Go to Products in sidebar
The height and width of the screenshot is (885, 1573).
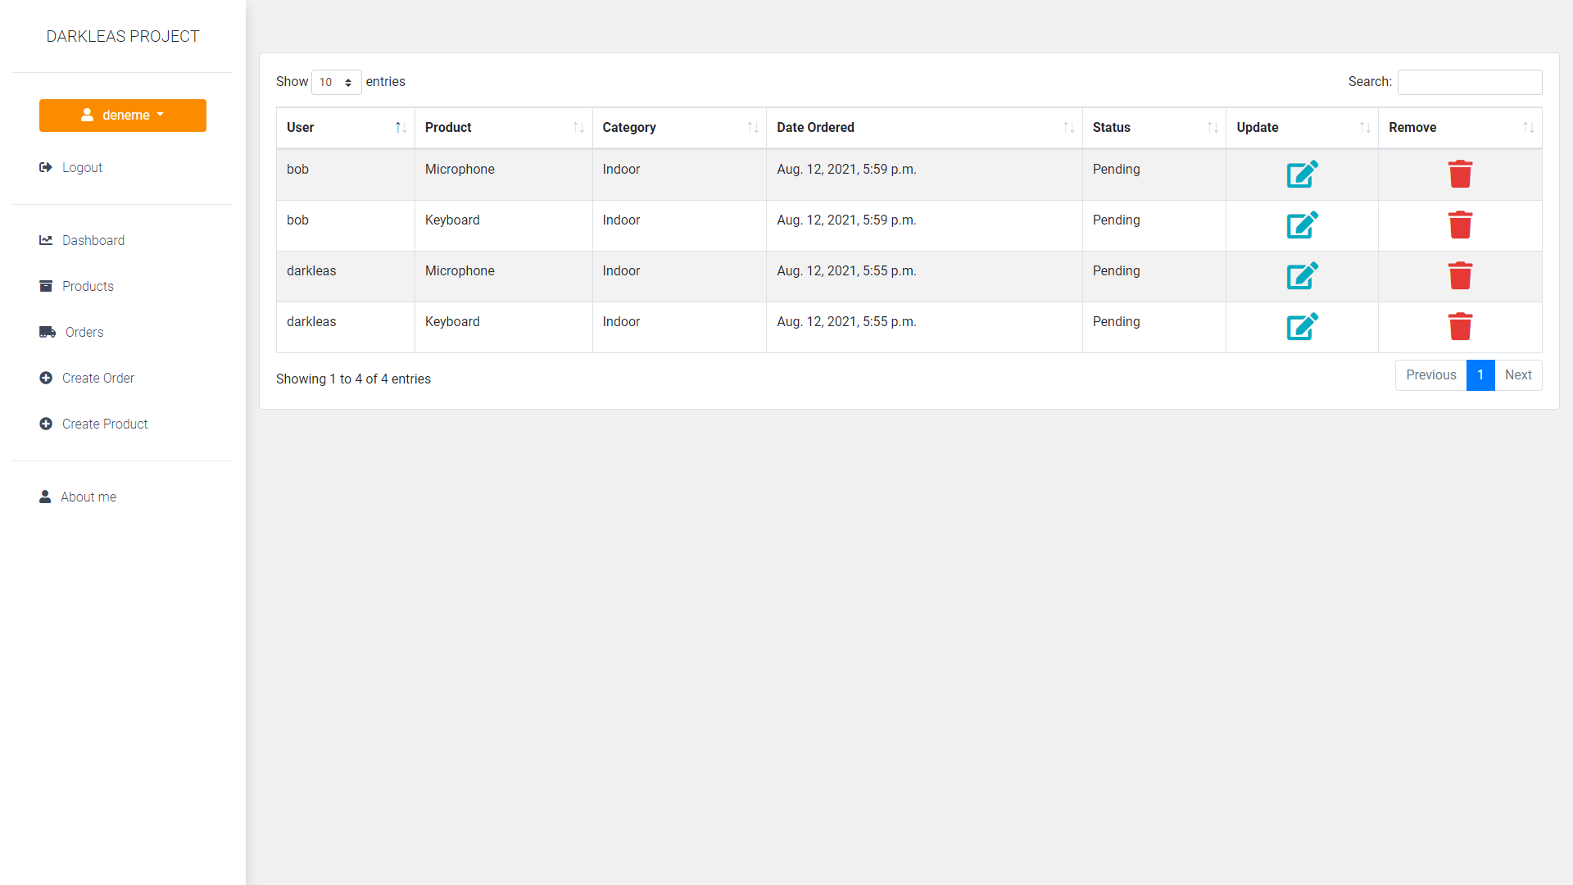[88, 286]
